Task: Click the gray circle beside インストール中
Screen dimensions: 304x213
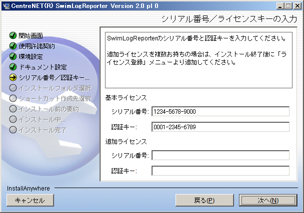Action: click(x=13, y=119)
